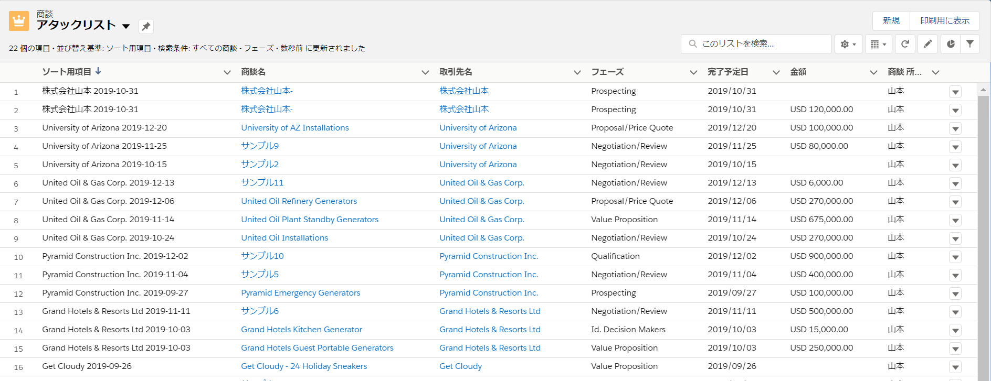Image resolution: width=991 pixels, height=381 pixels.
Task: Open row actions for サンプル9 row
Action: (955, 147)
